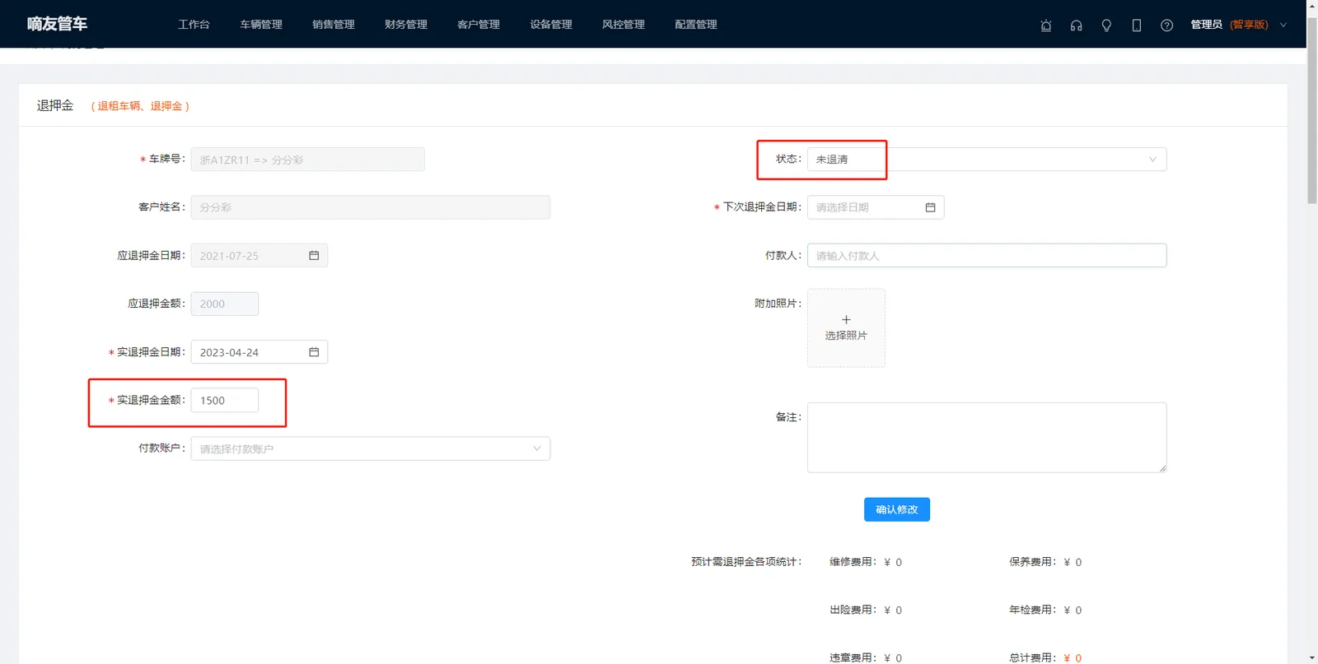Screen dimensions: 1318x664
Task: Open the 配置管理 menu
Action: click(696, 25)
